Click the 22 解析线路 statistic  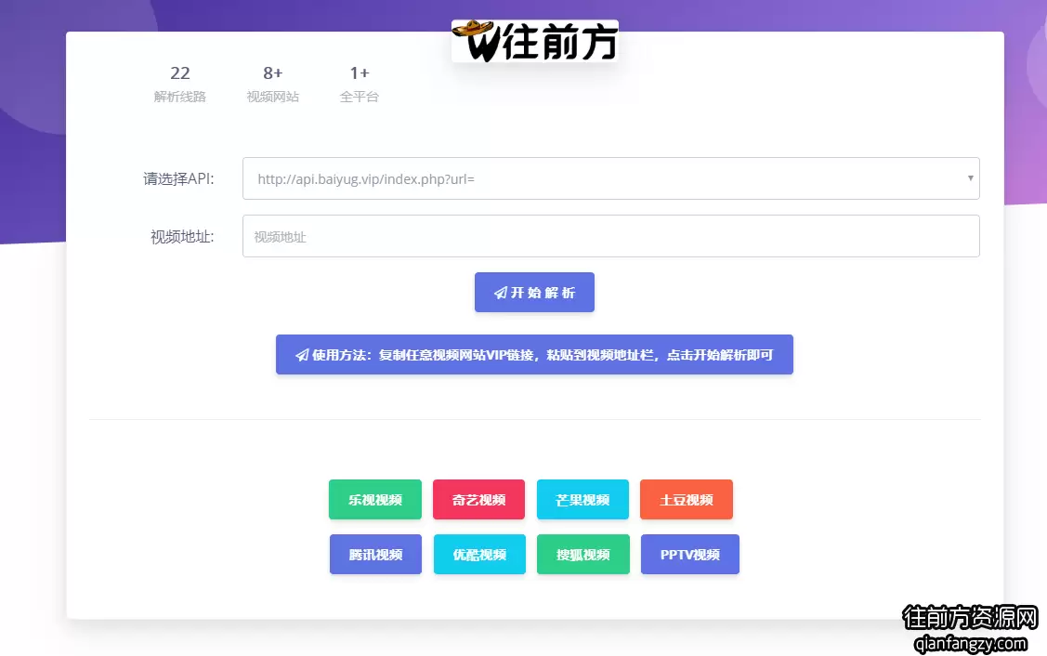point(179,84)
